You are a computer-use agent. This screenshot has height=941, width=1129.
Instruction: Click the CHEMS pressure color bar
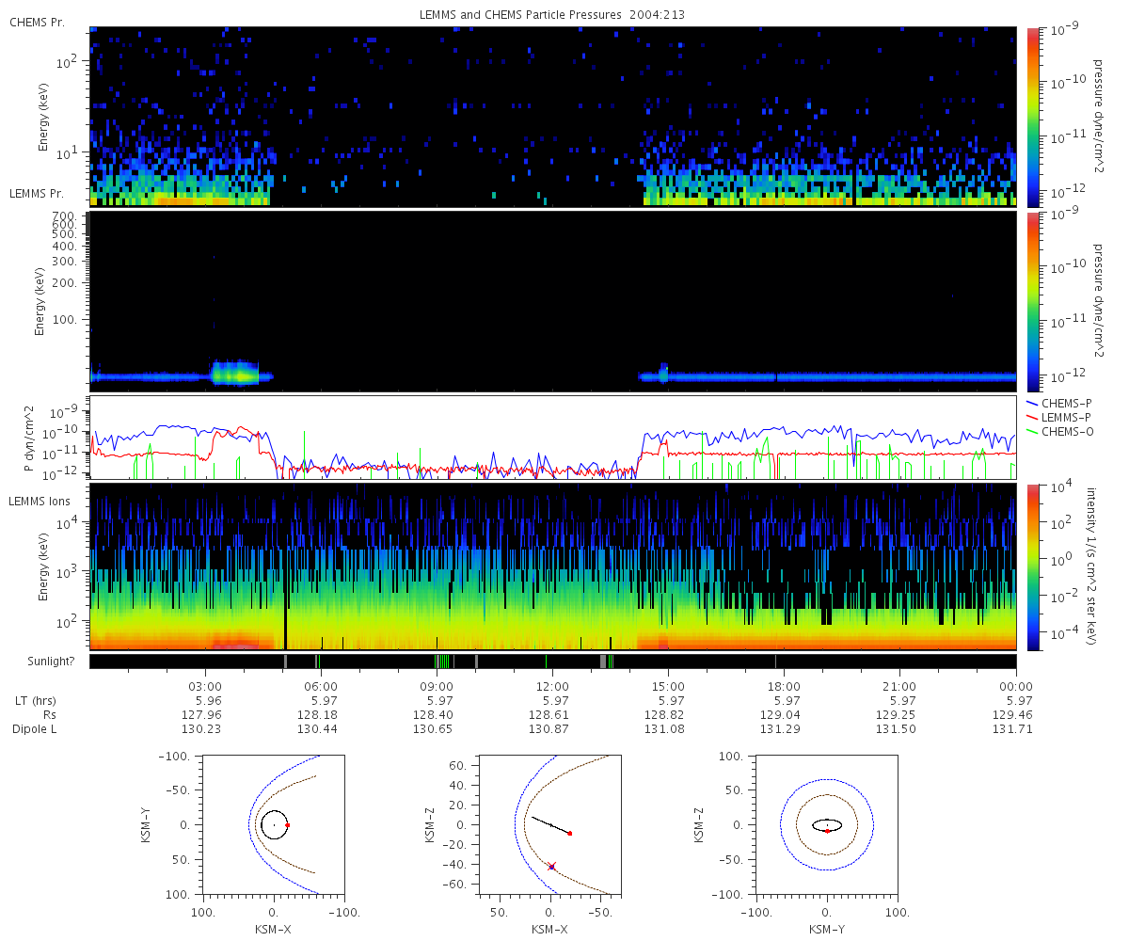[x=1032, y=117]
